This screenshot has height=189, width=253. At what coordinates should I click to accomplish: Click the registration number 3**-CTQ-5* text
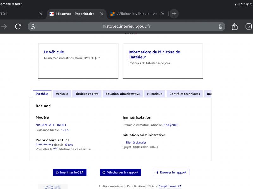(92, 58)
